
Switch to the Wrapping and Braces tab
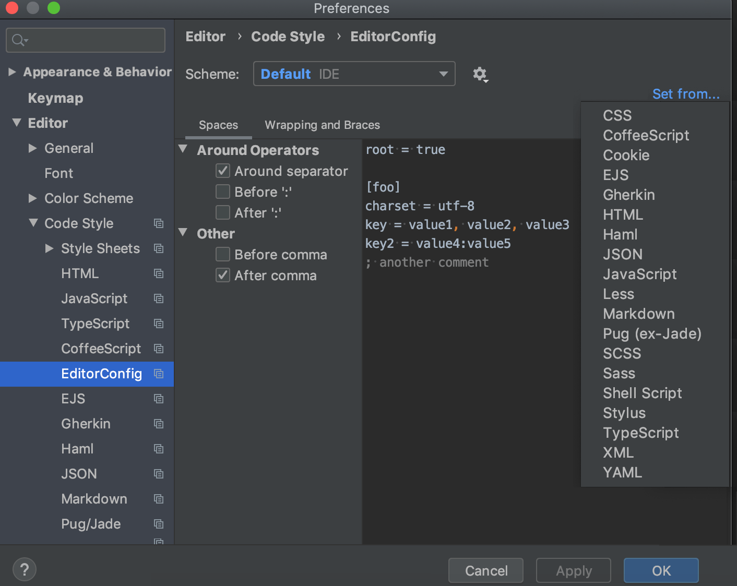[x=322, y=125]
